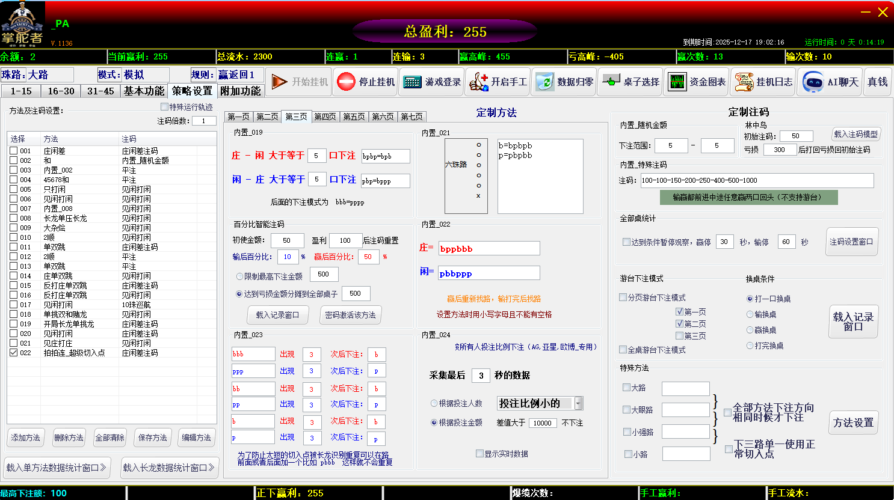The width and height of the screenshot is (894, 500).
Task: Click the 注码 sequence input field
Action: tap(756, 180)
